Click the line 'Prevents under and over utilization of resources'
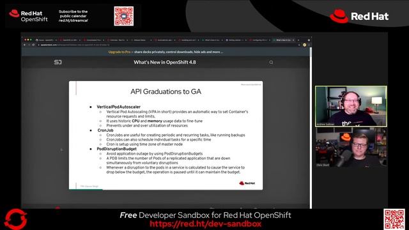The image size is (409, 230). coord(147,125)
